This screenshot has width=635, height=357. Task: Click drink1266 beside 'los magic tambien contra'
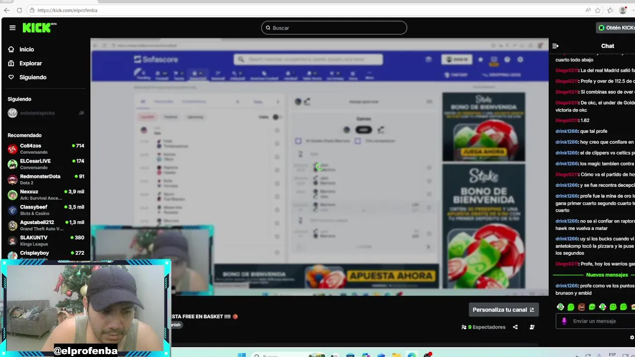[x=567, y=164]
